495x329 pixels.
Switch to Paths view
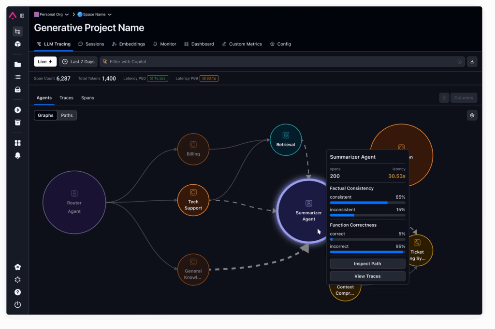(x=67, y=115)
